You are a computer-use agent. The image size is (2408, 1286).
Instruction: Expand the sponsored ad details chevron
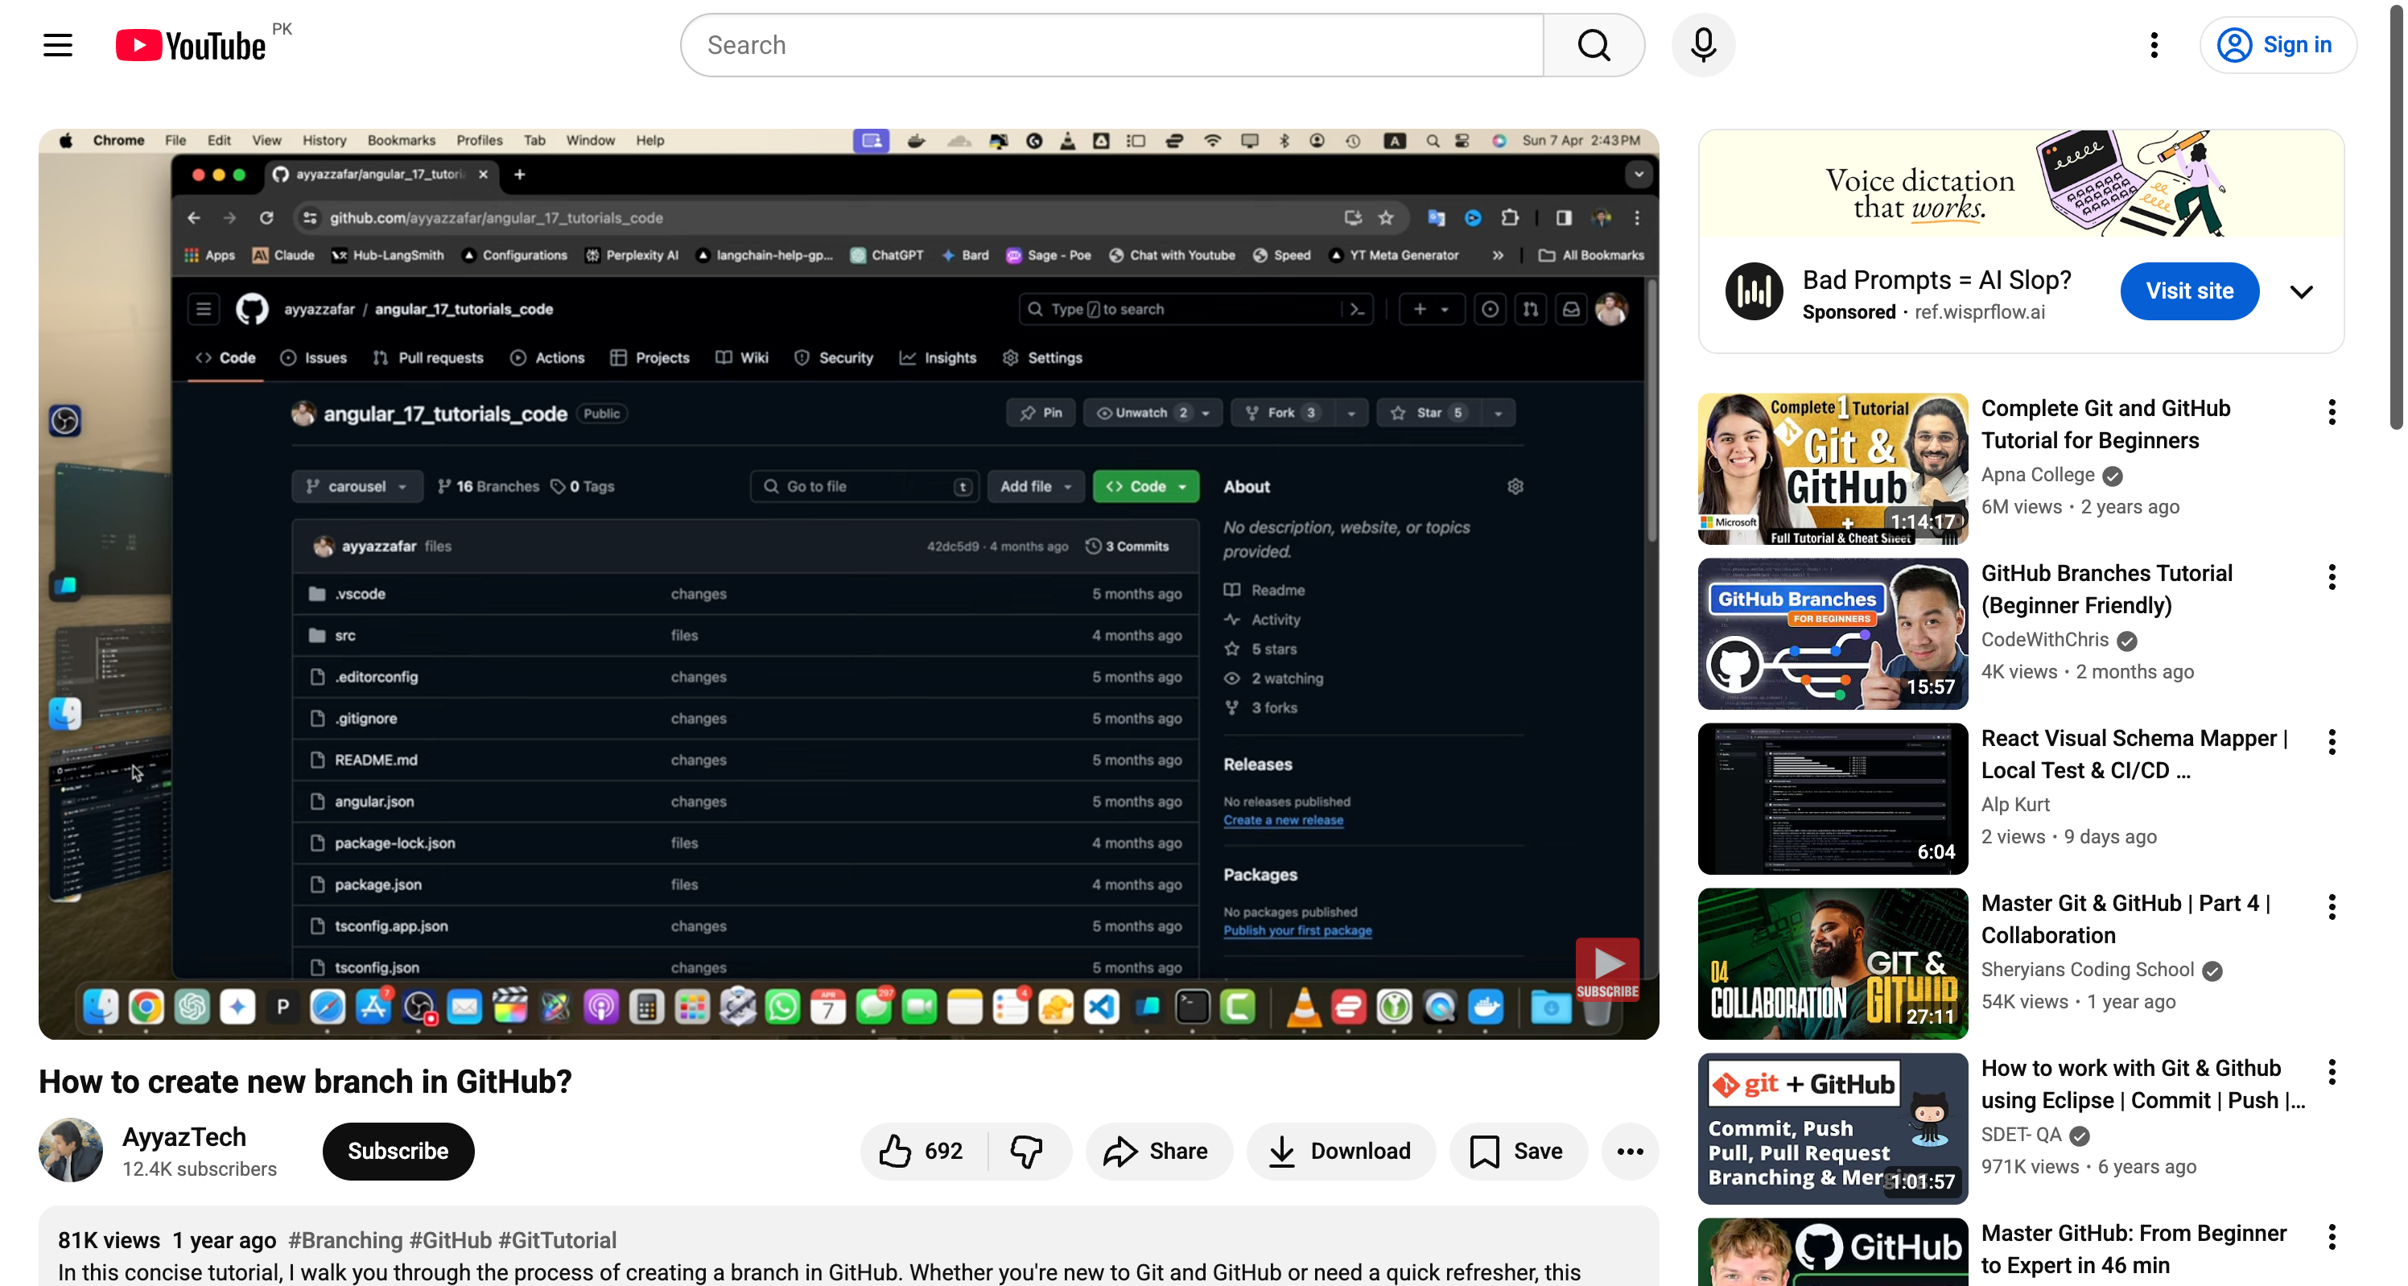tap(2302, 291)
